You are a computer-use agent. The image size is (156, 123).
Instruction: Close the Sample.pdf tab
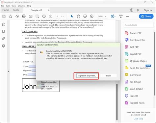pyautogui.click(x=48, y=10)
